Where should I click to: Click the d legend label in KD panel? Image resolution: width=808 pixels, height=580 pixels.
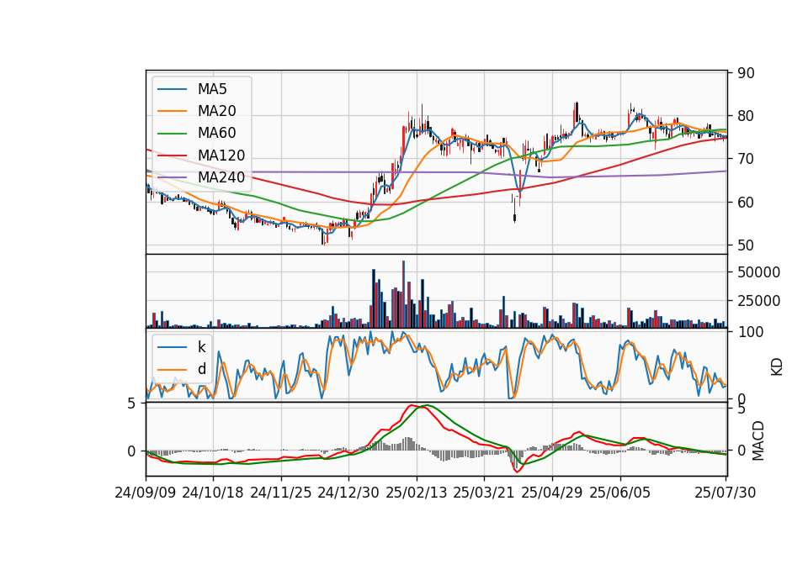coord(201,369)
